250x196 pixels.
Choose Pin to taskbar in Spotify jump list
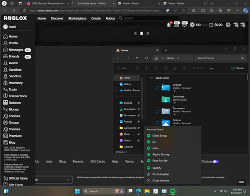coord(172,174)
